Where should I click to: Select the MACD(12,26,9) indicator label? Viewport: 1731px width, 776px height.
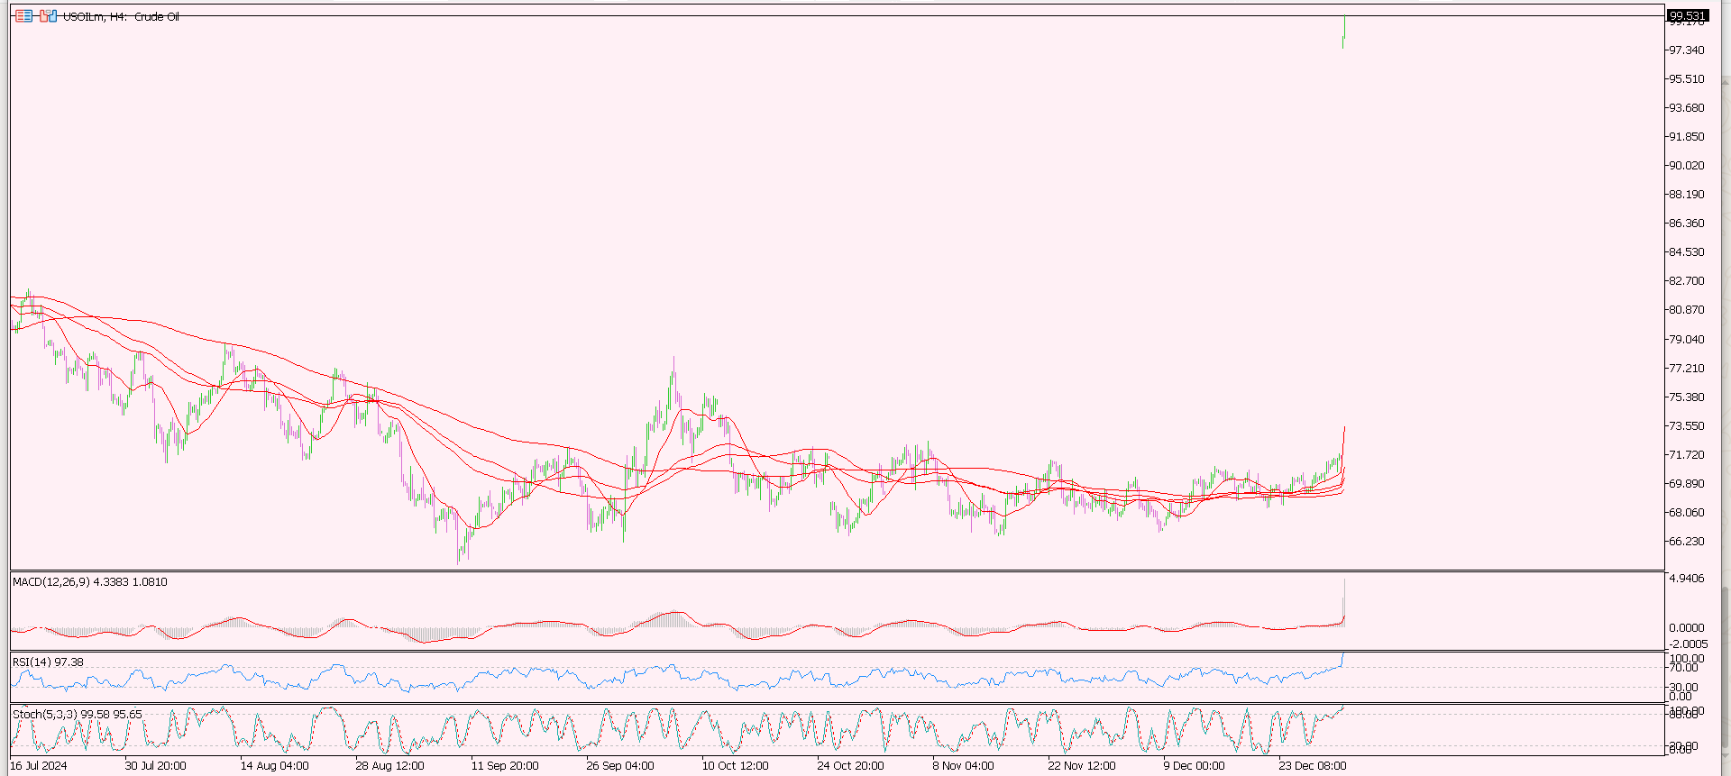[x=90, y=582]
